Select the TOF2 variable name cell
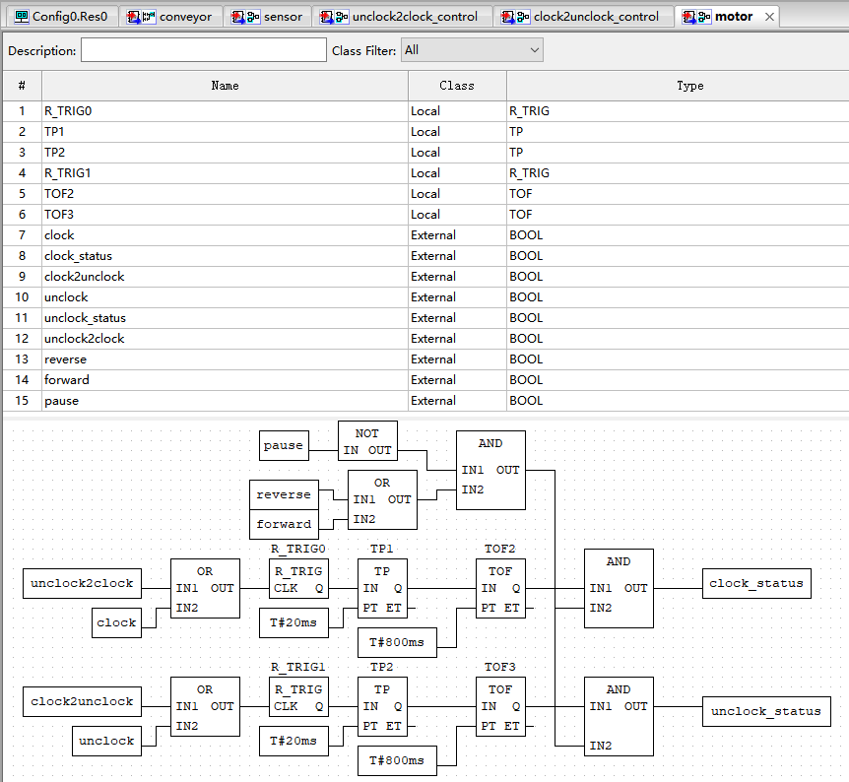This screenshot has height=782, width=849. (x=225, y=193)
